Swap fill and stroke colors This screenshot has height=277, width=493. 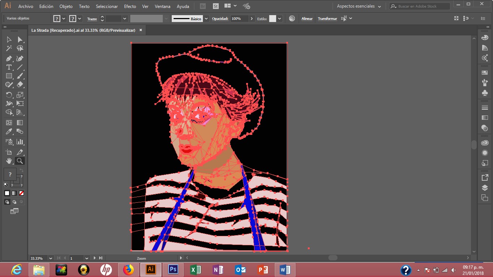coord(21,170)
